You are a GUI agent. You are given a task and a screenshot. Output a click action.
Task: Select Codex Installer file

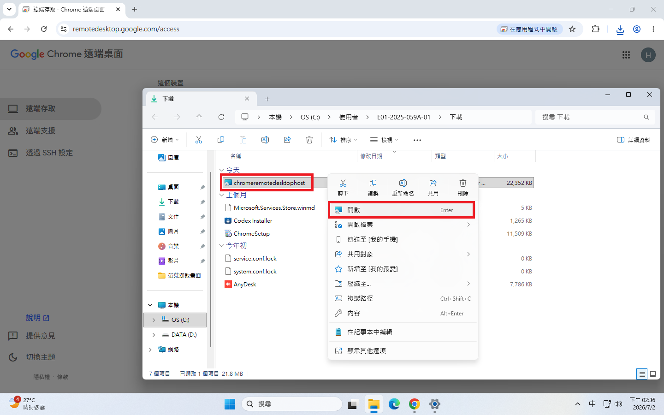[x=253, y=221]
